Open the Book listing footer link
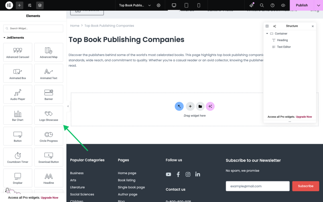The width and height of the screenshot is (323, 202). coord(126,180)
